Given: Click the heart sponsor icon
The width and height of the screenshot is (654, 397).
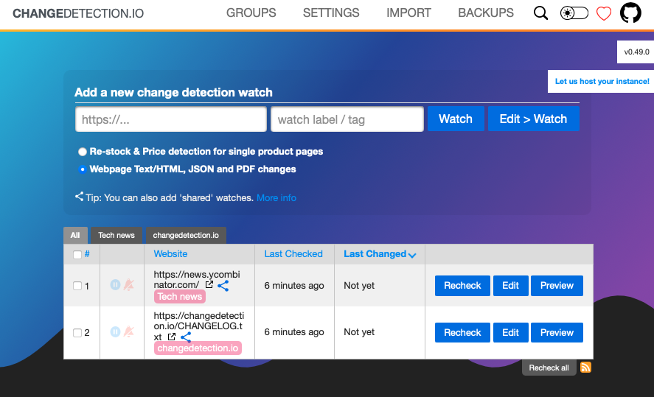Looking at the screenshot, I should pyautogui.click(x=604, y=13).
